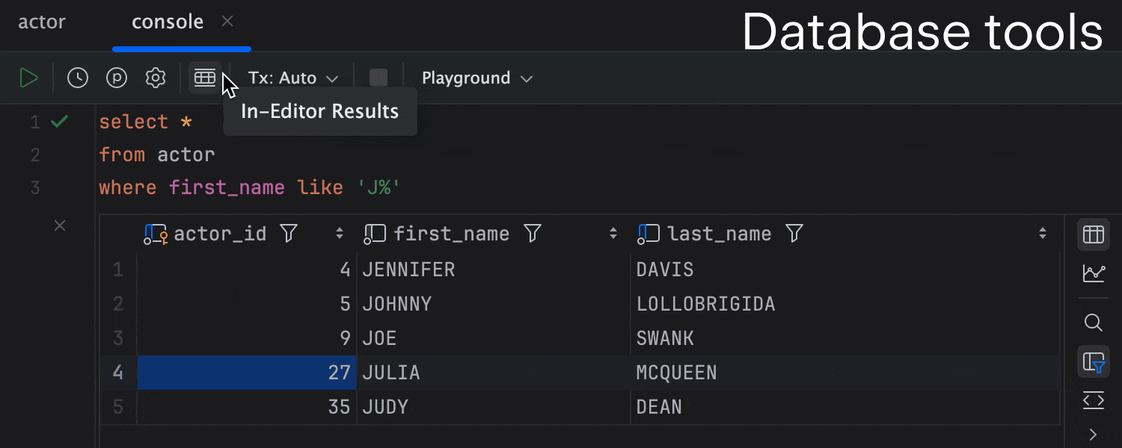Sort by the actor_id column header
Image resolution: width=1122 pixels, height=448 pixels.
pos(220,234)
